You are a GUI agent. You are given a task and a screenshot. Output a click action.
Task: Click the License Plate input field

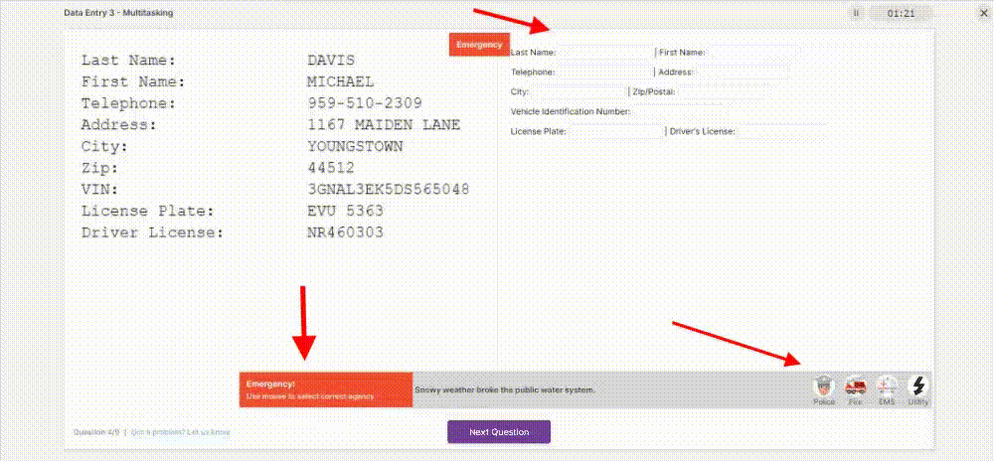614,131
